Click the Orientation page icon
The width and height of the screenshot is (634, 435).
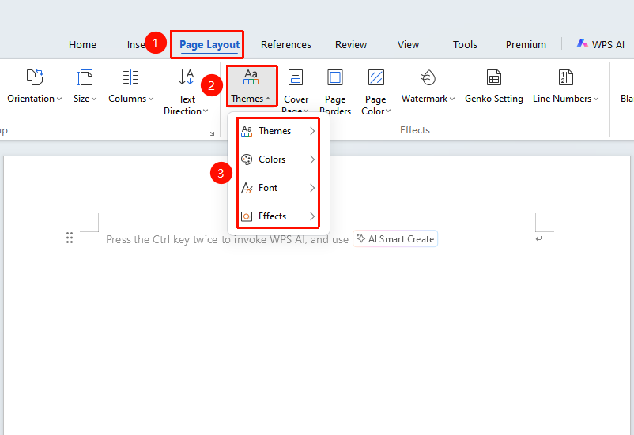pos(35,77)
